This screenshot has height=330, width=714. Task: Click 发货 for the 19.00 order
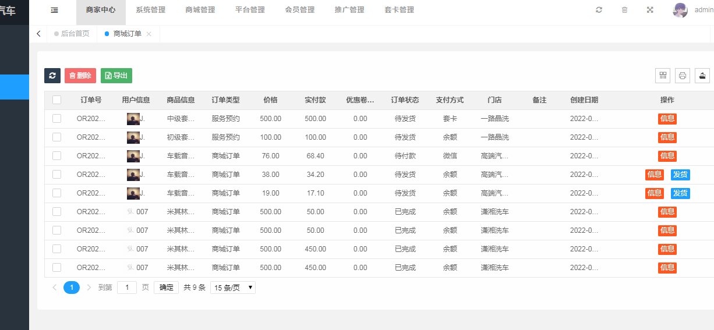680,193
